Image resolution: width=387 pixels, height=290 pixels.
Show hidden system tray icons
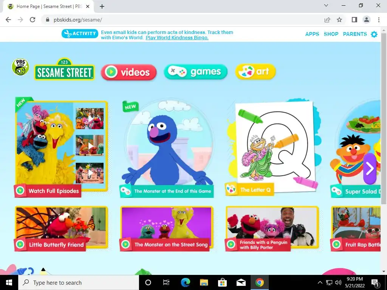point(320,282)
